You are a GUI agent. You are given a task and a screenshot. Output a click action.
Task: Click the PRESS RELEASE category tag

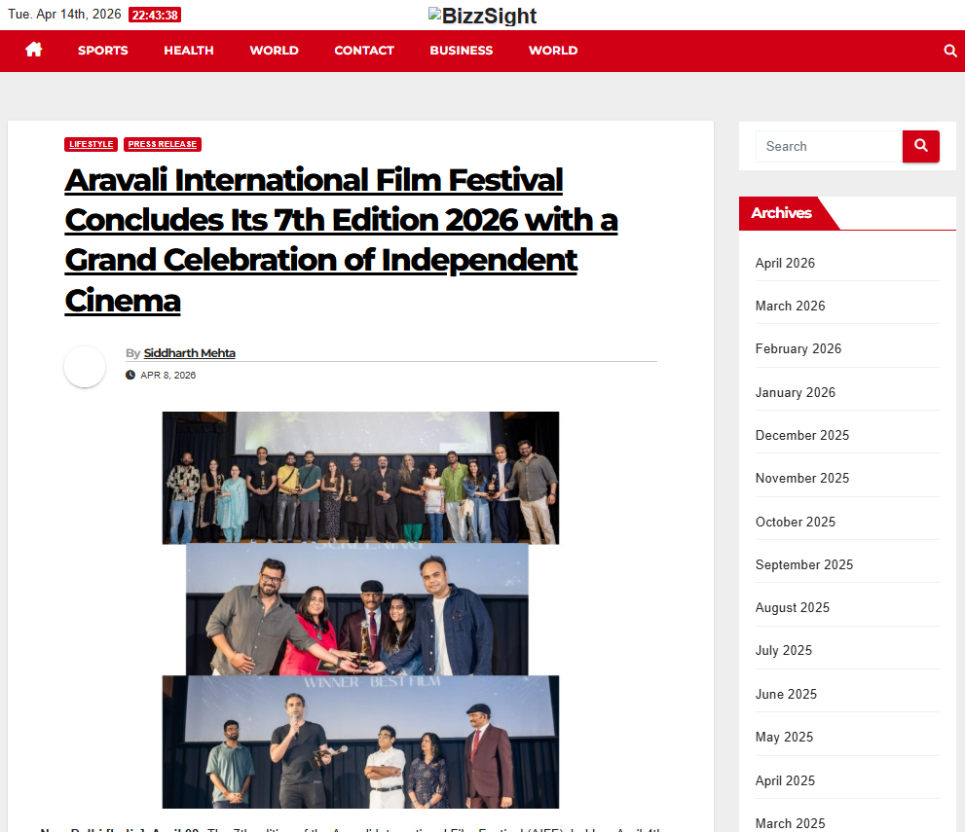(x=163, y=144)
